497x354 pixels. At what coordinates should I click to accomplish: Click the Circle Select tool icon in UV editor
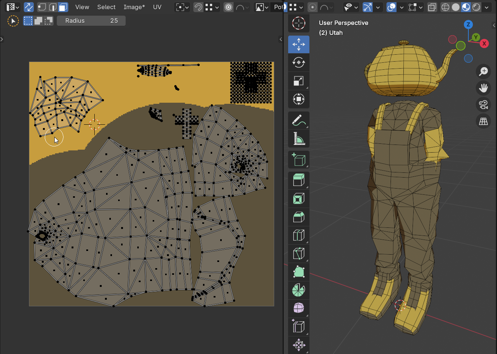pos(13,21)
